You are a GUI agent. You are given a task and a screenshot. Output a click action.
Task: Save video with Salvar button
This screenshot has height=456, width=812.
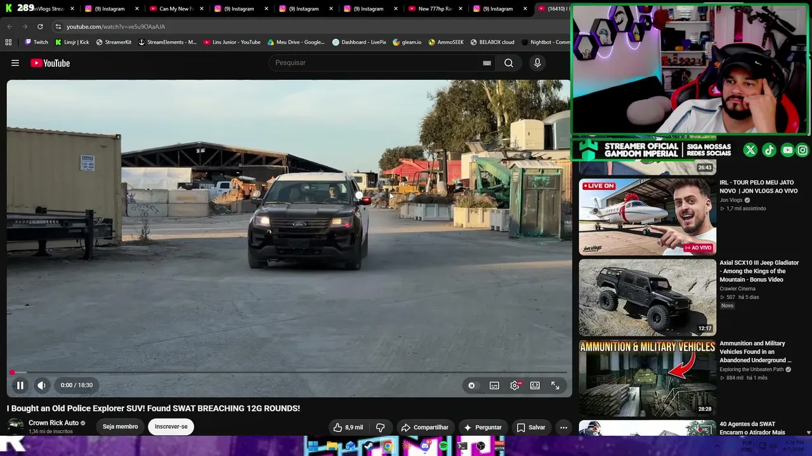[x=531, y=427]
